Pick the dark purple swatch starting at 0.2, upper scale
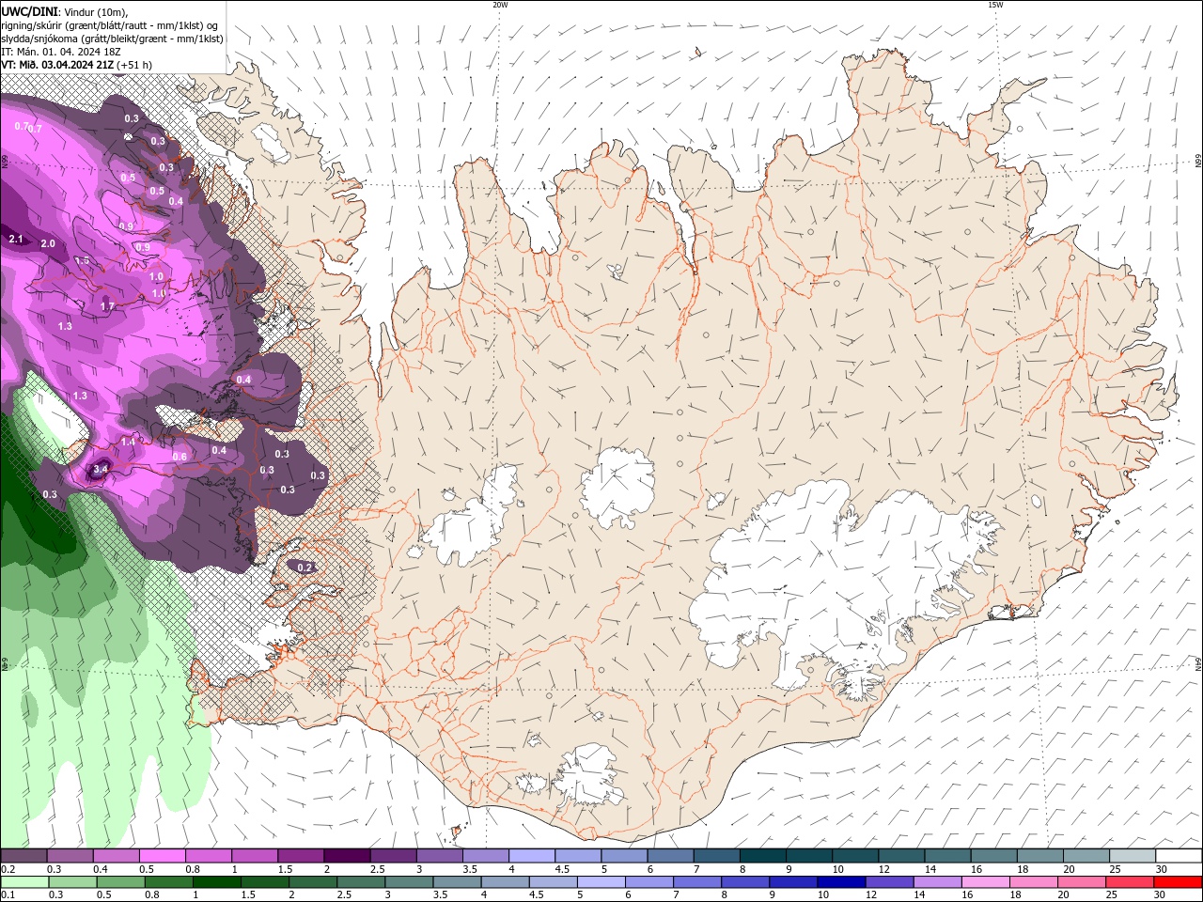The image size is (1203, 902). click(x=23, y=856)
